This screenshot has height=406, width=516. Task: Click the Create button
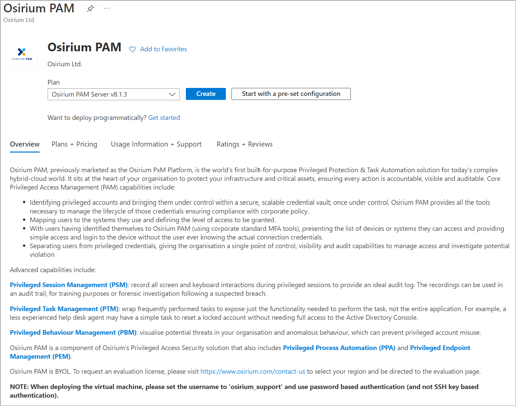tap(206, 94)
